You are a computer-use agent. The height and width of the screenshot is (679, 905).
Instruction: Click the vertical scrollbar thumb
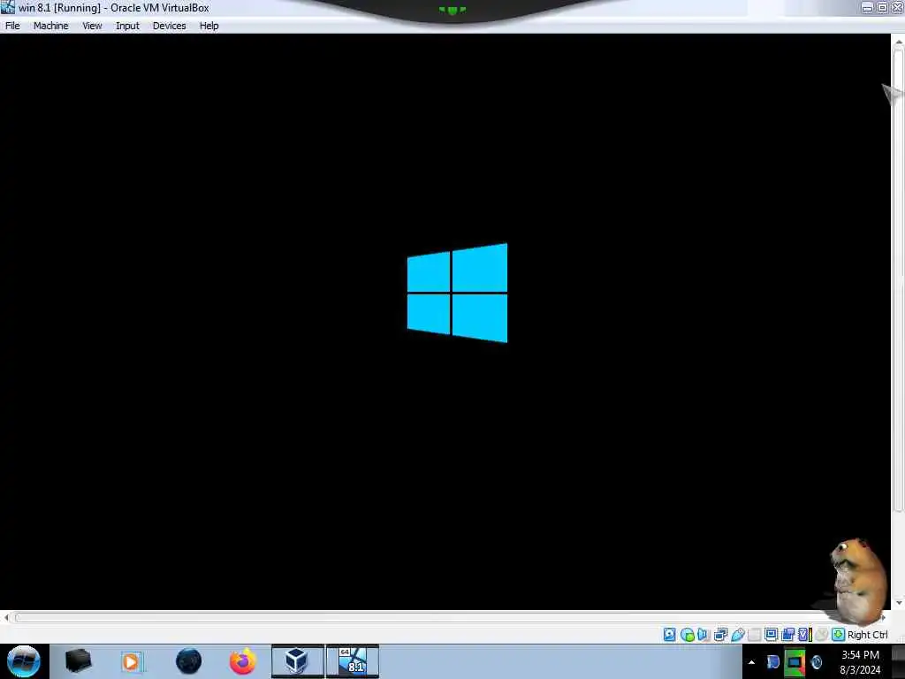click(898, 279)
